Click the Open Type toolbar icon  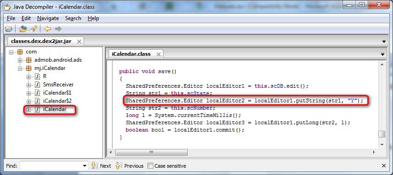point(23,29)
